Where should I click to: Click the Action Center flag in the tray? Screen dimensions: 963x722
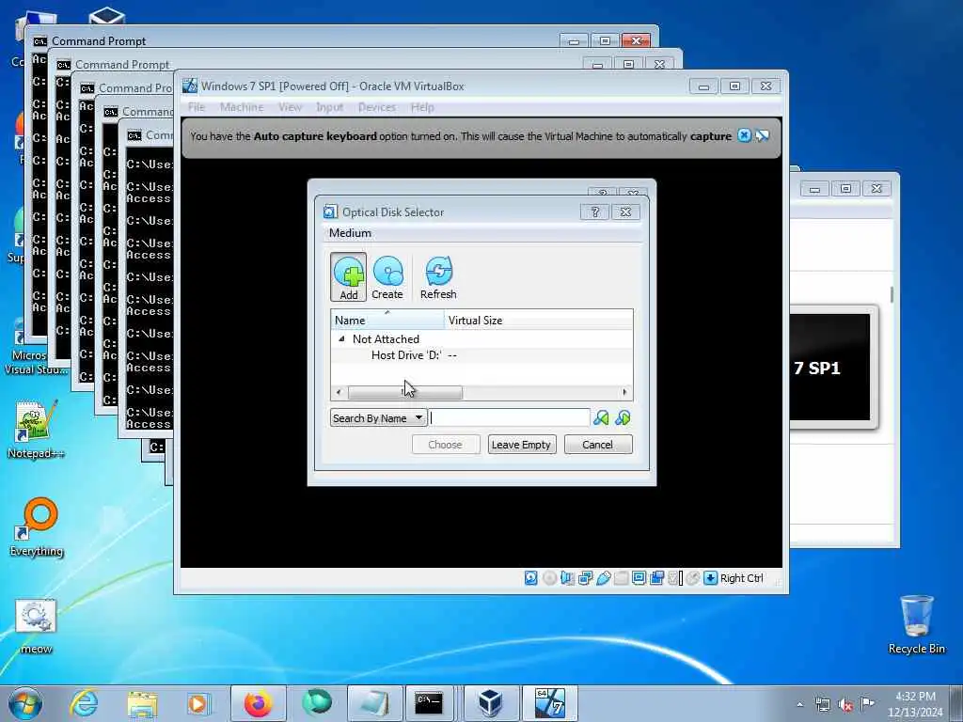(867, 704)
